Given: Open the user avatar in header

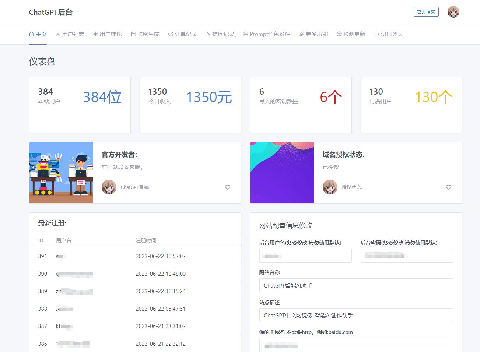Looking at the screenshot, I should click(453, 12).
